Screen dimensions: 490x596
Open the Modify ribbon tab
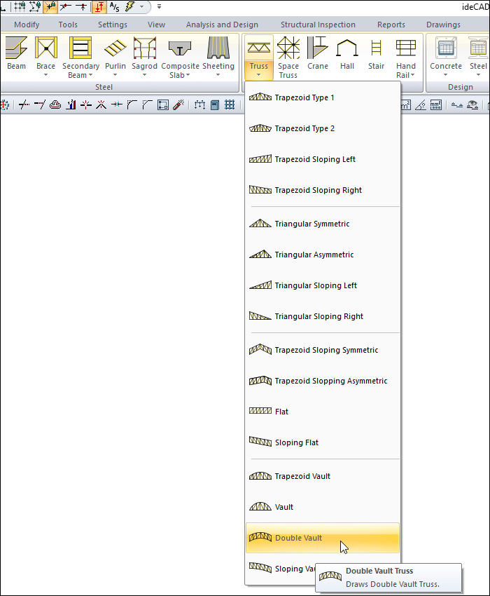27,25
